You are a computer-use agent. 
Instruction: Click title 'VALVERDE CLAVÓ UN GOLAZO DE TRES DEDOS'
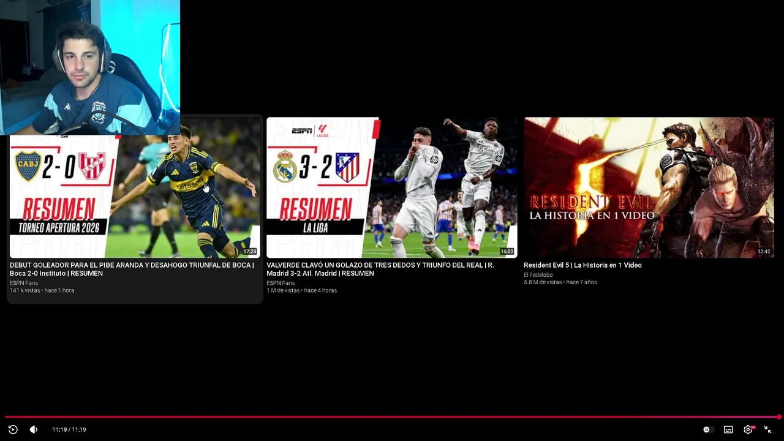coord(380,269)
